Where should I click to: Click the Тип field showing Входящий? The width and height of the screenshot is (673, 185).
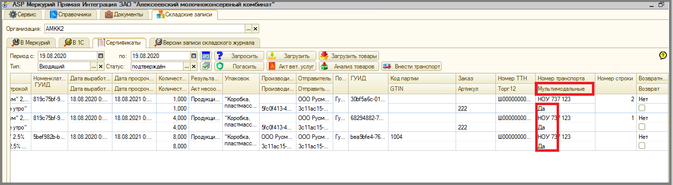click(64, 66)
